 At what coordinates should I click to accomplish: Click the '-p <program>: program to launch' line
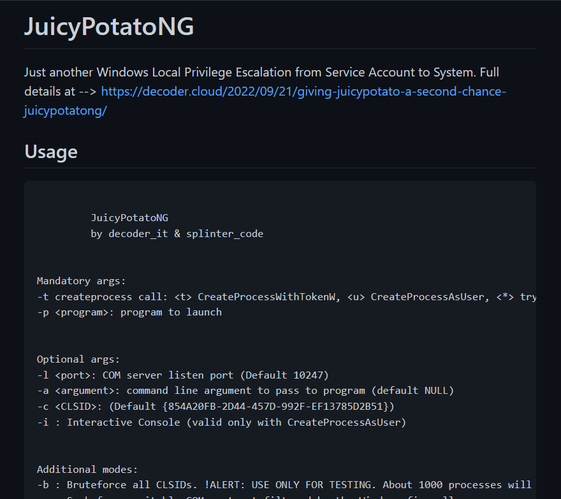point(129,312)
